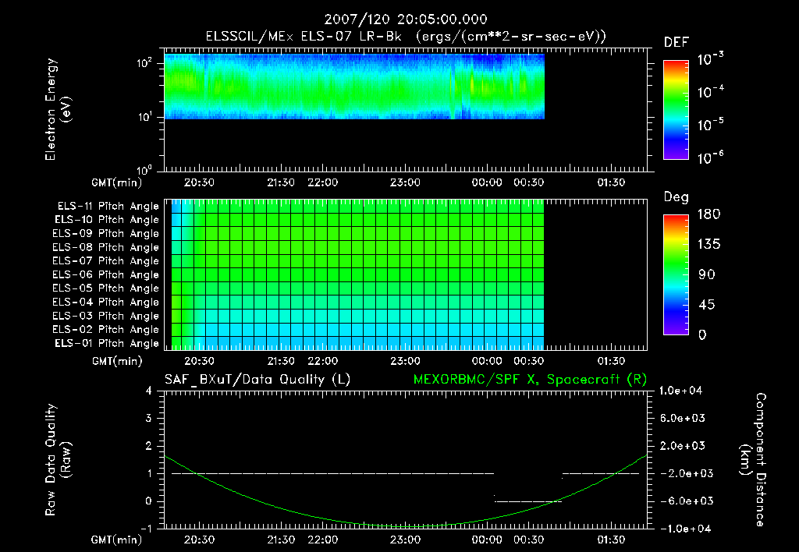
Task: Click the 4 tick on data quality axis
Action: coord(149,391)
